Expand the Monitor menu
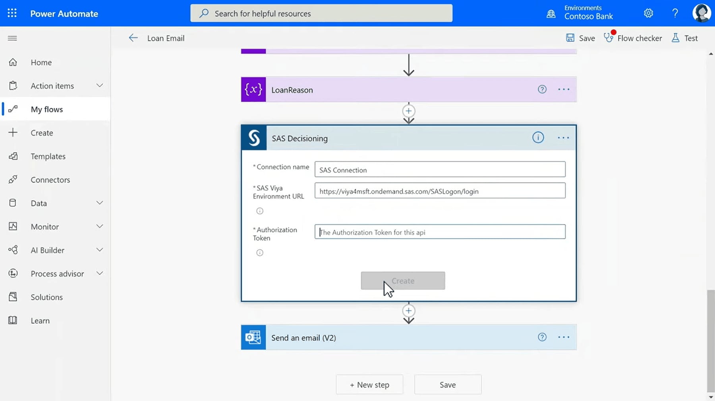 [x=100, y=226]
